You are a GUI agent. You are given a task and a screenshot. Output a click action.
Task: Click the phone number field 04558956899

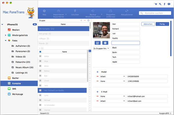click(x=147, y=76)
